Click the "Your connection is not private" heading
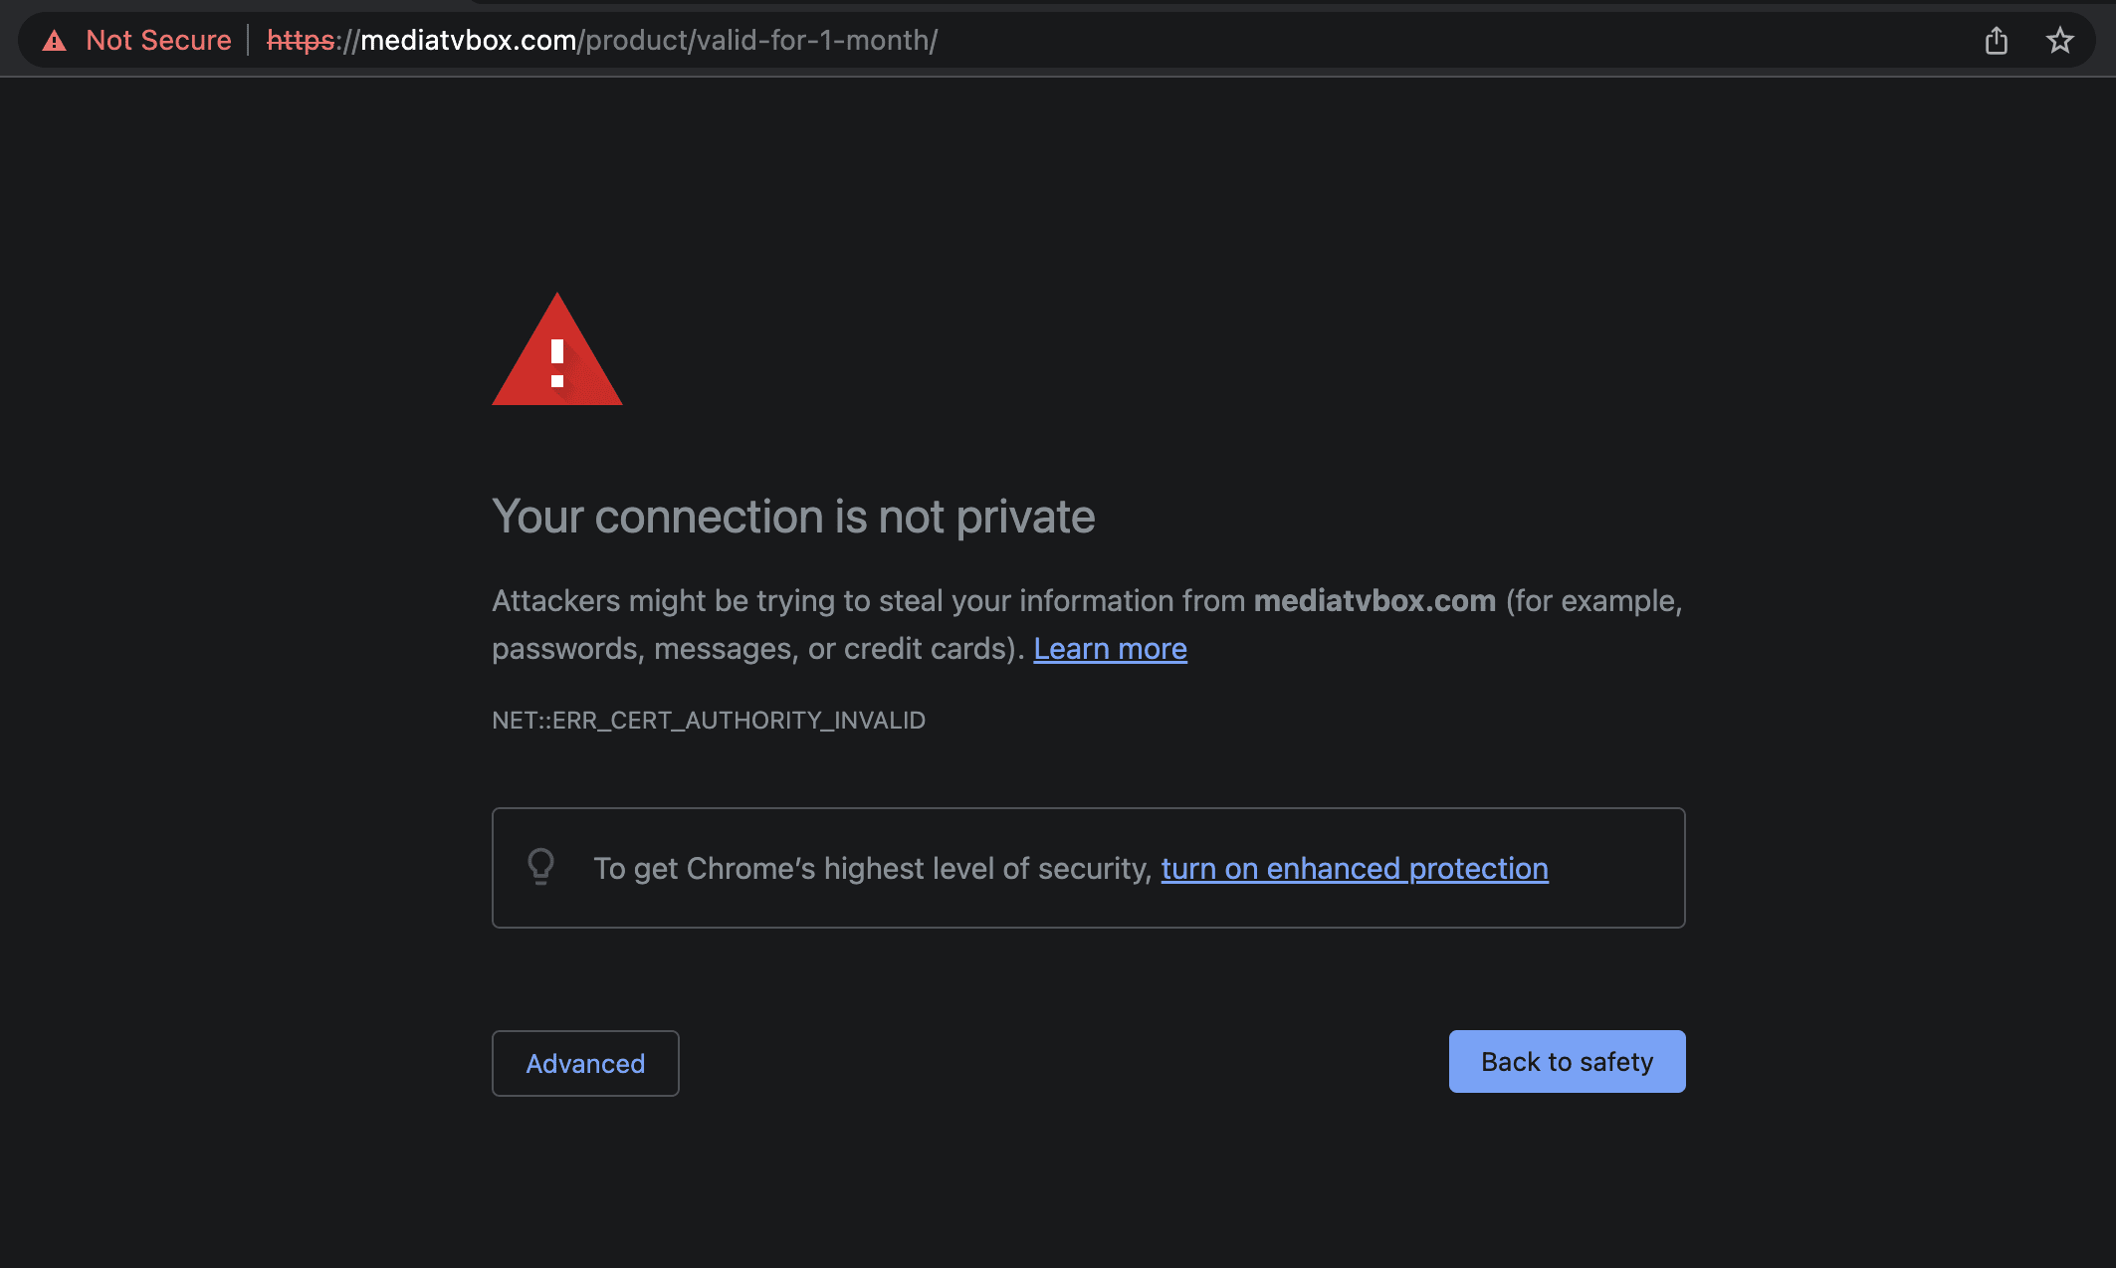Screen dimensions: 2116x1268 pyautogui.click(x=793, y=517)
